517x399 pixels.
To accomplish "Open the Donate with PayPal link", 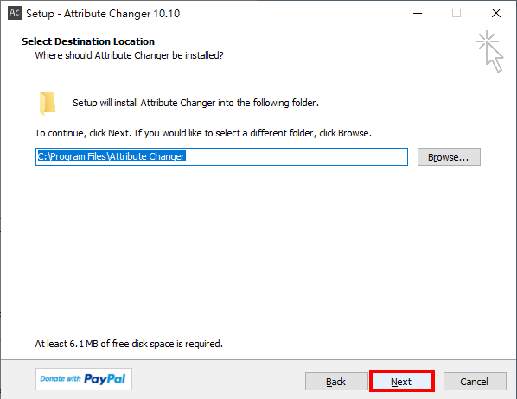I will pos(84,379).
